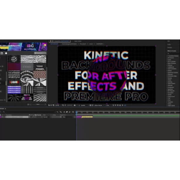Select the Effects & Presets panel tab
This screenshot has height=180, width=180.
coord(172,51)
